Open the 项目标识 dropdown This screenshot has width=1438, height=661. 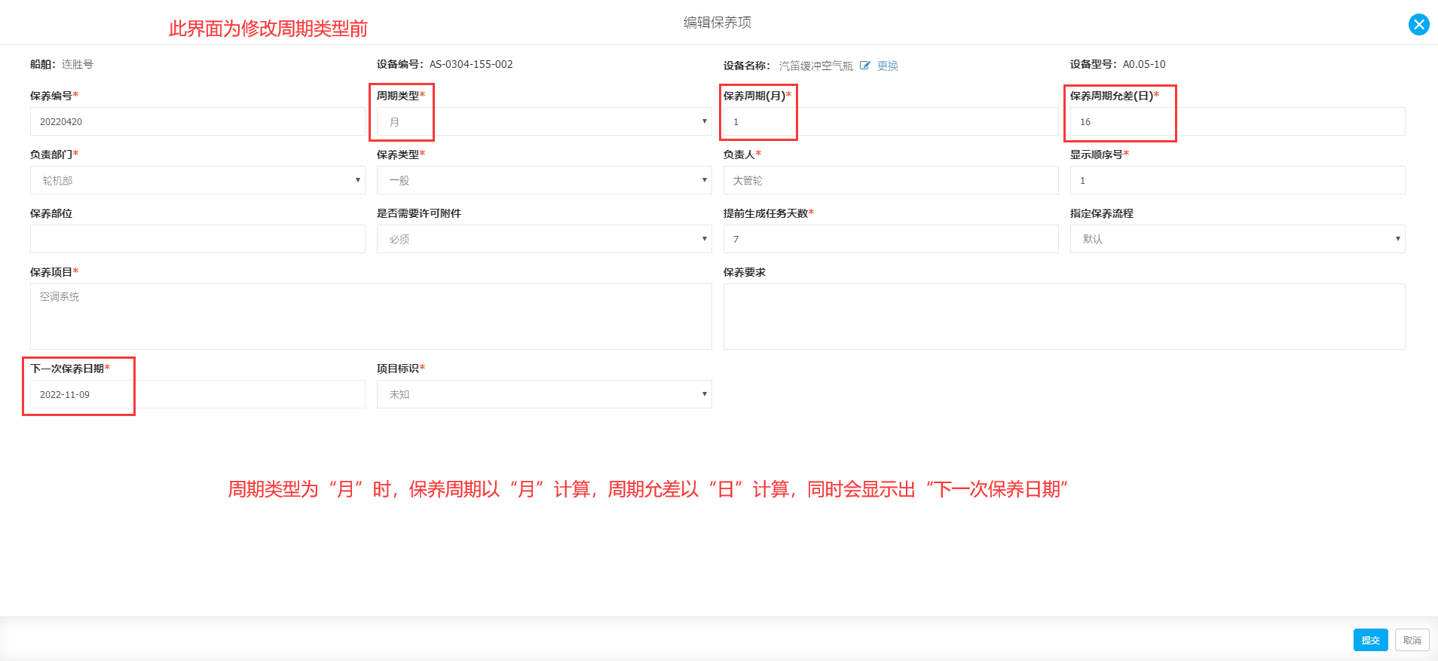(x=544, y=394)
